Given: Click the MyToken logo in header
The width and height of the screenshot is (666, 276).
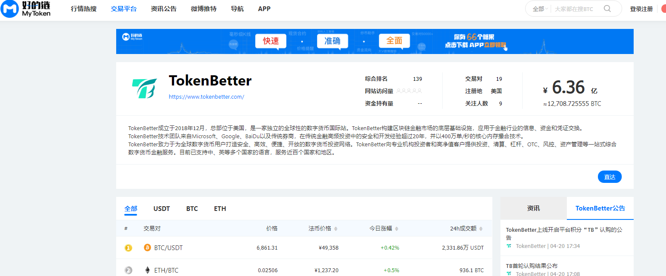Looking at the screenshot, I should [x=26, y=9].
